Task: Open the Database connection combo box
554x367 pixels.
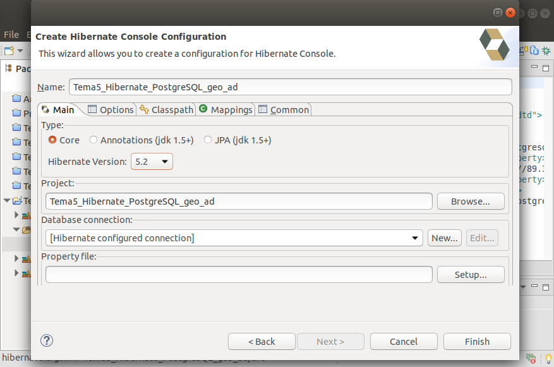Action: point(234,238)
